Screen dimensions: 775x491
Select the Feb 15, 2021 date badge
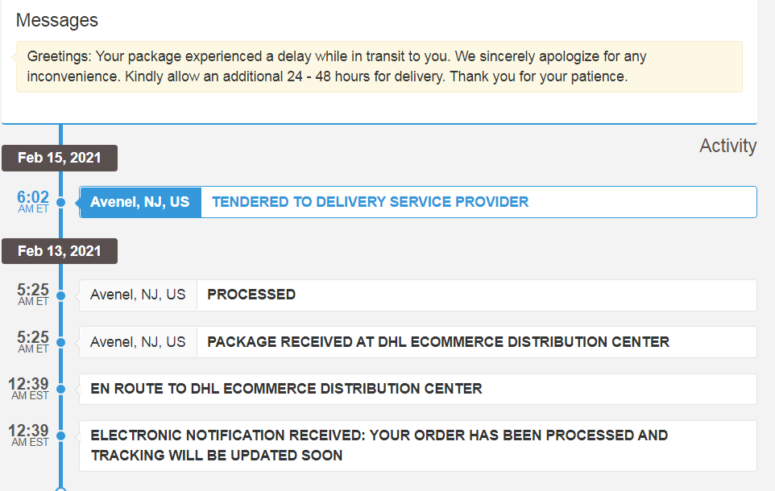point(60,158)
